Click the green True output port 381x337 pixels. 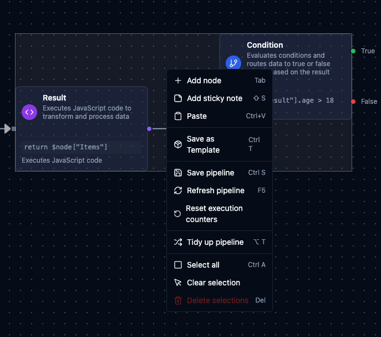(353, 51)
